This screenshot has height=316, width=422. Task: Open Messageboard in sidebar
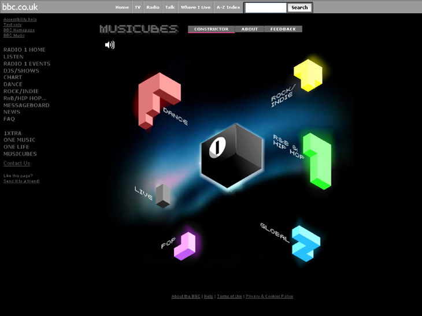27,105
